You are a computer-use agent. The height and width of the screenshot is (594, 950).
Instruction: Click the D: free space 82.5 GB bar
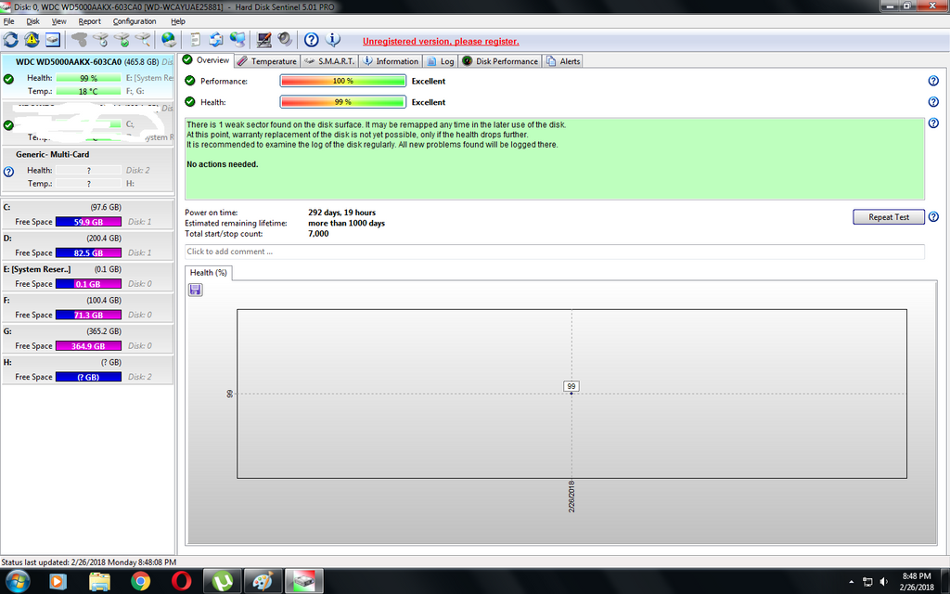click(88, 252)
